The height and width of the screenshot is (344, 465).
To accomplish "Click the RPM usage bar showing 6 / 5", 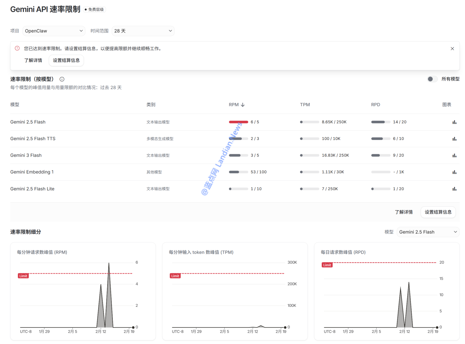I will 238,122.
